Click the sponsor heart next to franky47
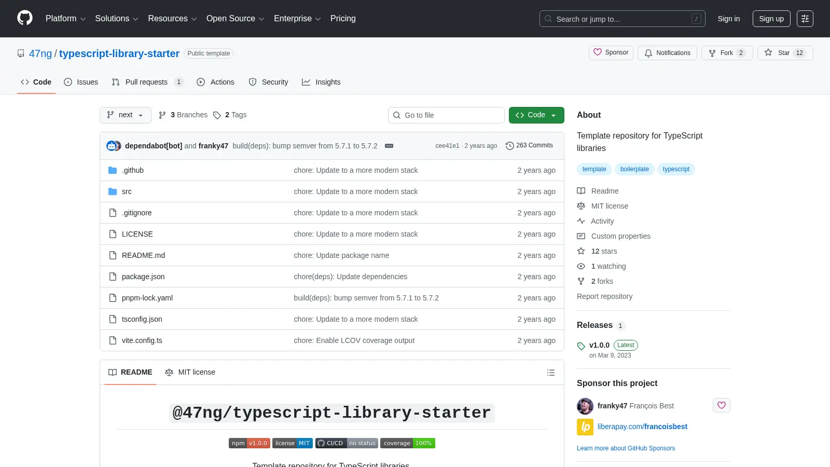Image resolution: width=830 pixels, height=467 pixels. [722, 405]
